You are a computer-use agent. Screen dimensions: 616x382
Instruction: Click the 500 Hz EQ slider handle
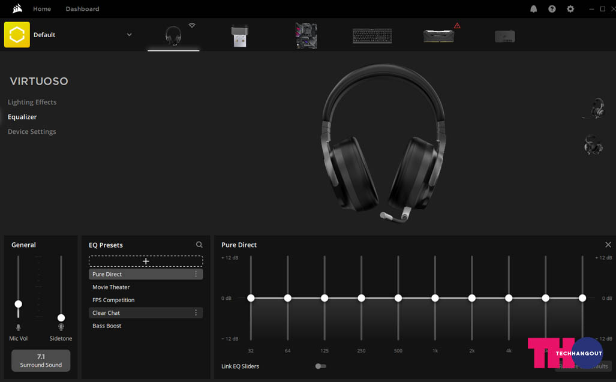(398, 298)
